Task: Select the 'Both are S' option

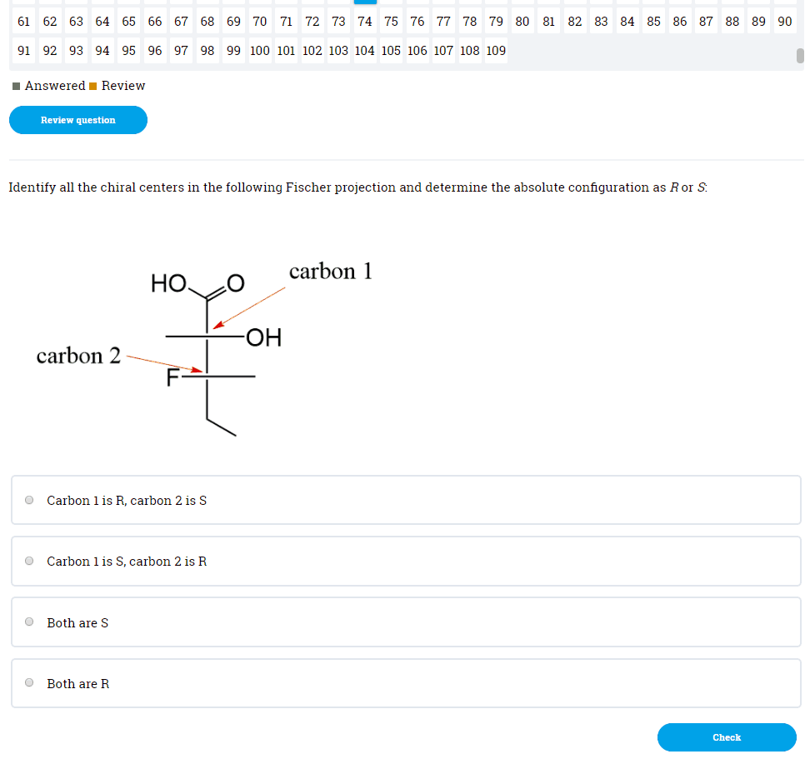Action: (x=30, y=622)
